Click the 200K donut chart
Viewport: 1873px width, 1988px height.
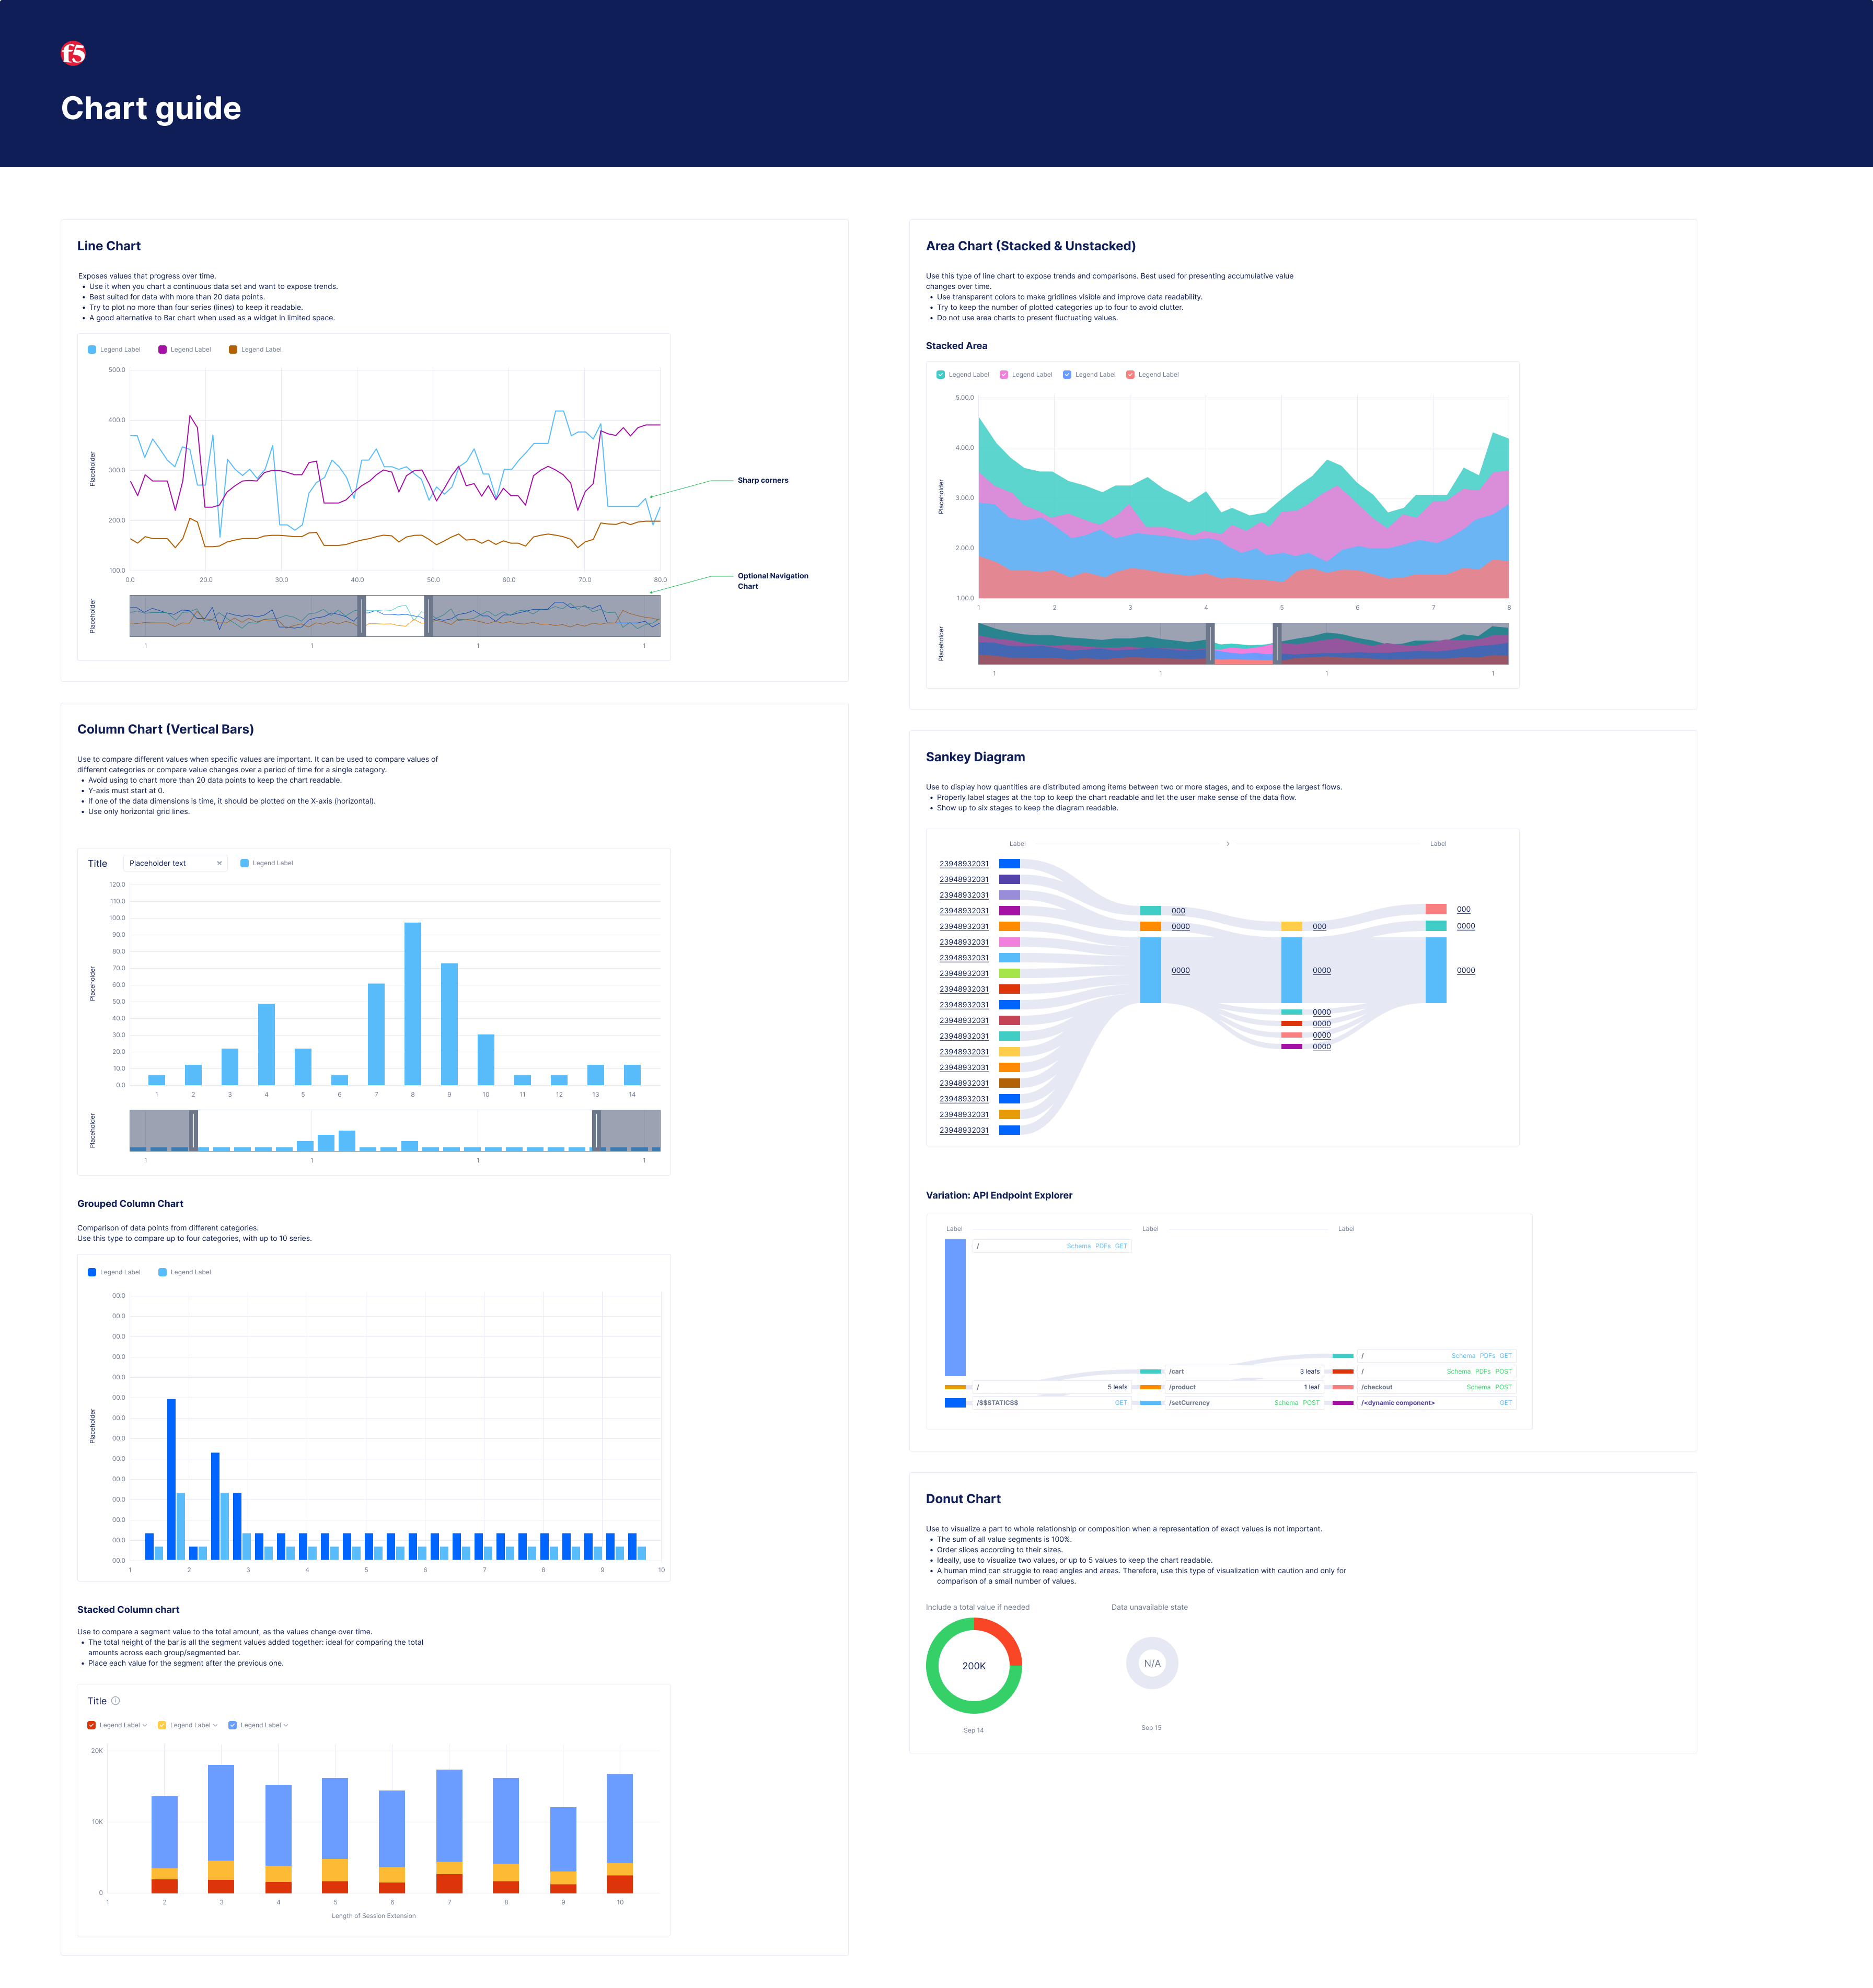pos(973,1666)
